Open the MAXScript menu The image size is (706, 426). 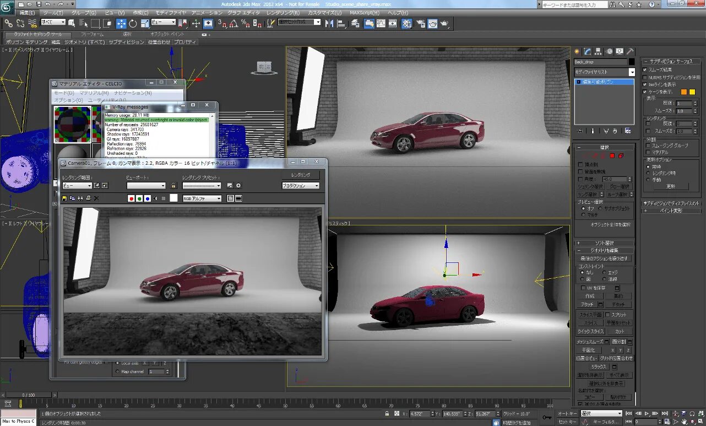click(x=364, y=13)
